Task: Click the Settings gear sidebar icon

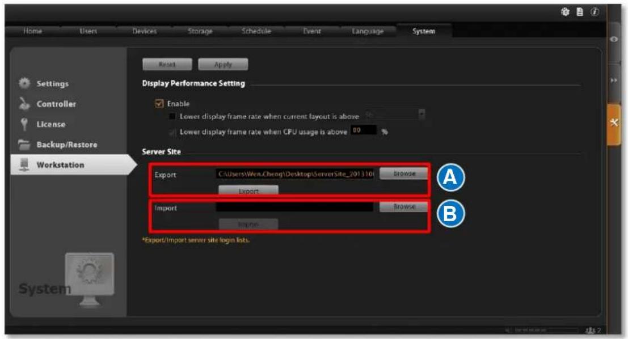Action: tap(24, 83)
